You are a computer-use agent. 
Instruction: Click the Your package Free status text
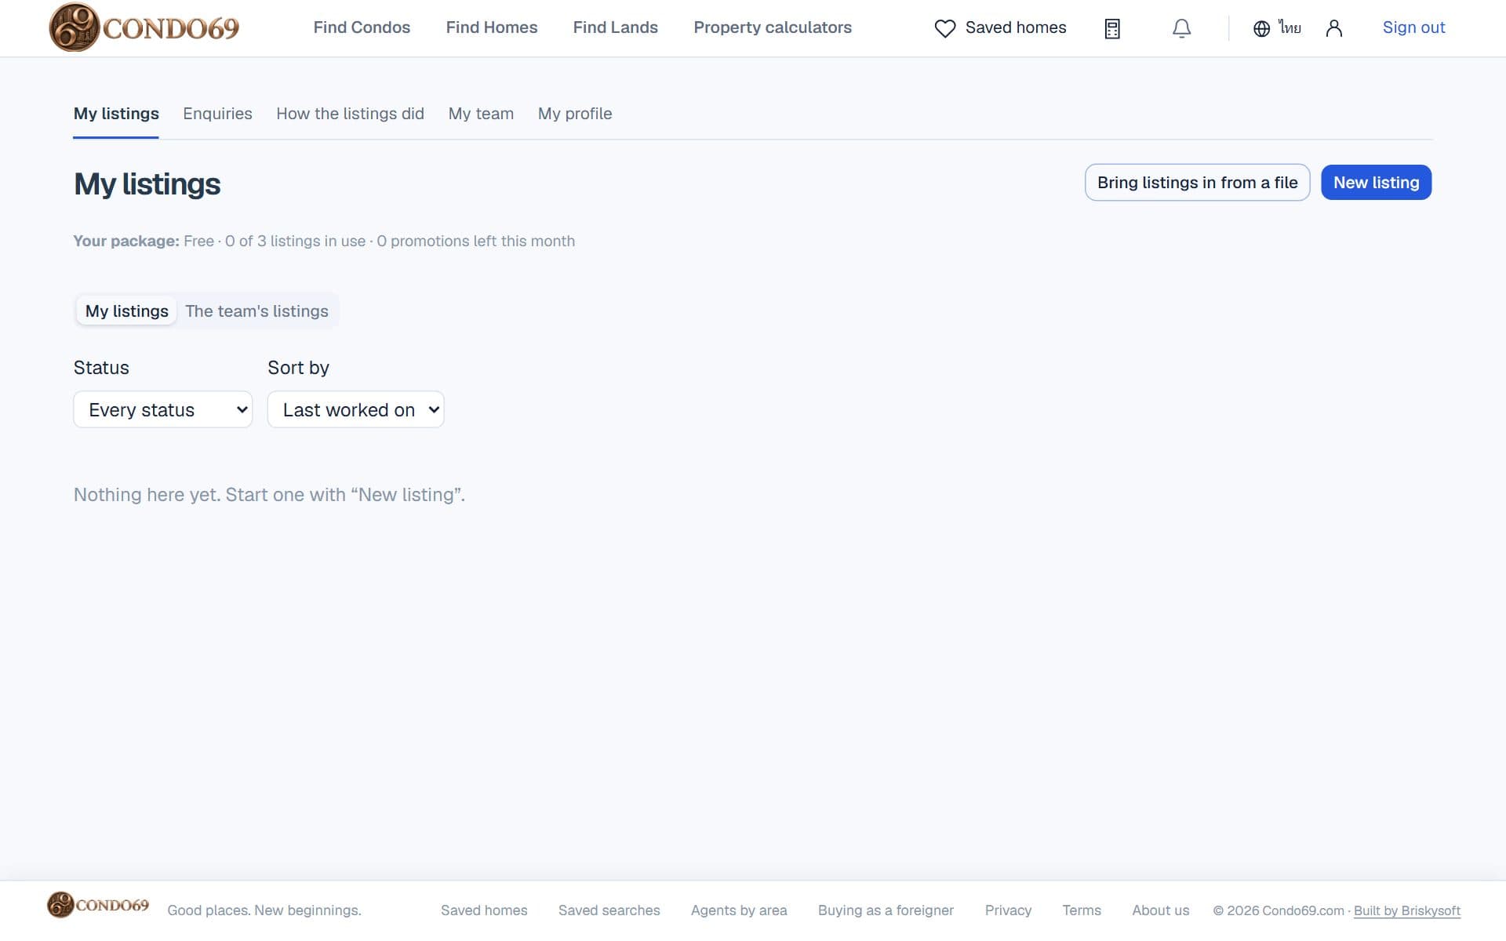pyautogui.click(x=324, y=242)
